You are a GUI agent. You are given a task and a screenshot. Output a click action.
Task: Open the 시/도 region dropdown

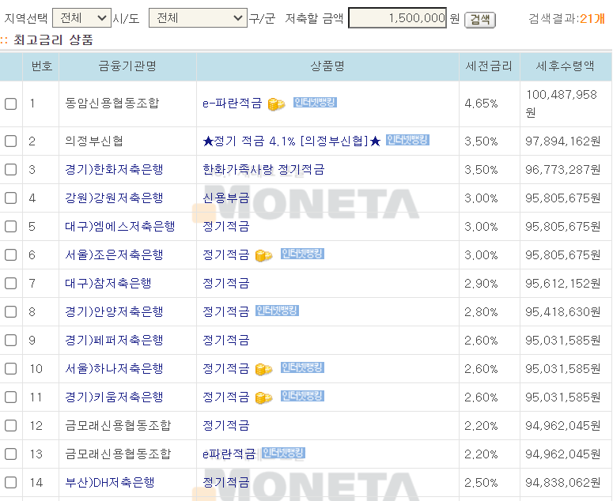(81, 18)
